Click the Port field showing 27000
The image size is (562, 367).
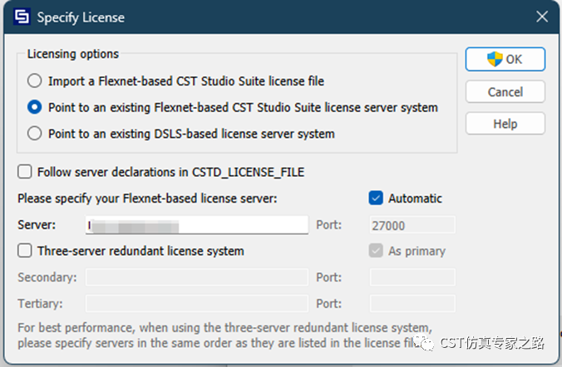click(x=412, y=225)
